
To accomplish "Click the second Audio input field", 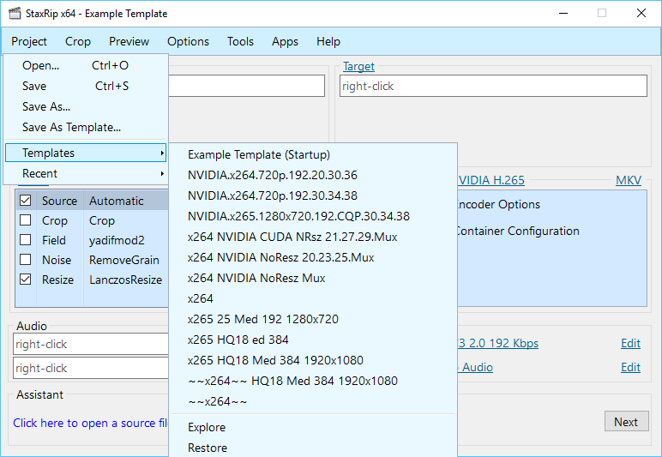I will tap(91, 369).
